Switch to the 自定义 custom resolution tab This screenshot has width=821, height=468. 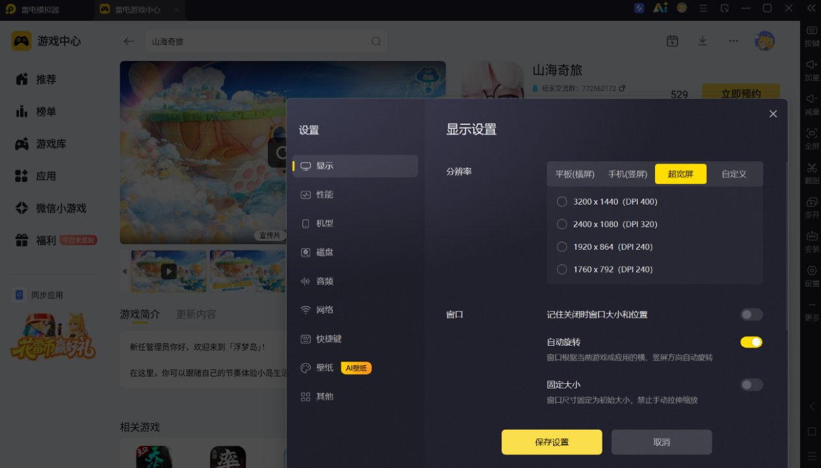click(734, 174)
